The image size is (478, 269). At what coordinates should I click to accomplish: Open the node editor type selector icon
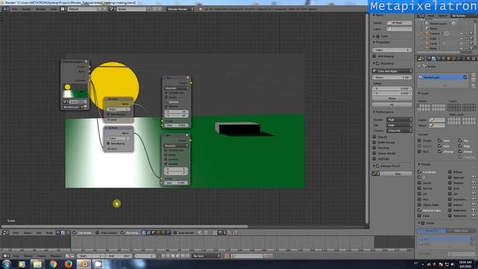point(5,232)
